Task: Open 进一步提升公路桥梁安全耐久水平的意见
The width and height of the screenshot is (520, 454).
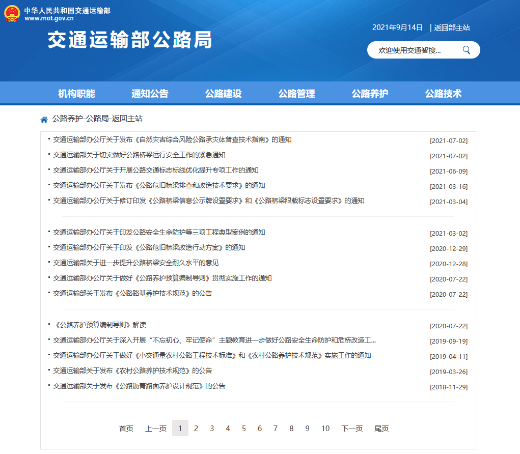Action: coord(136,263)
